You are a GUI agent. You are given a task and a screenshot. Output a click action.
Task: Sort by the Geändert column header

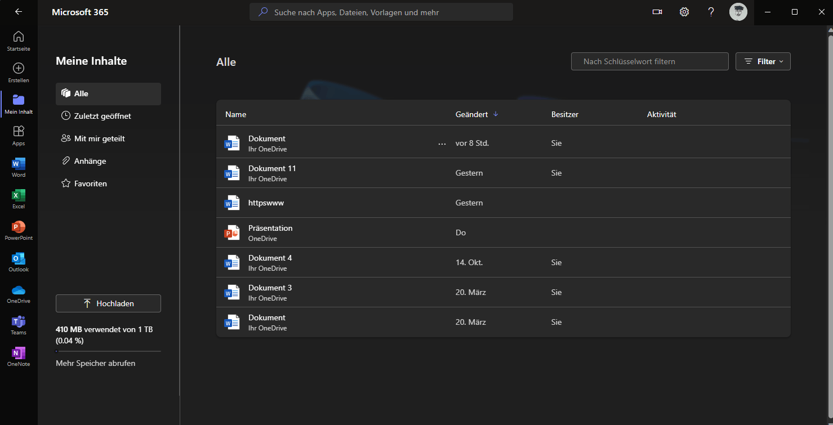(x=471, y=114)
